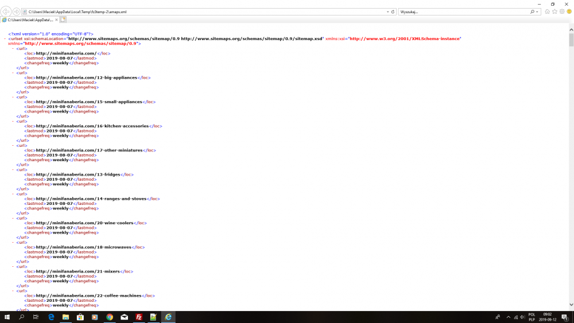Show hidden system tray icons
574x323 pixels.
click(508, 317)
